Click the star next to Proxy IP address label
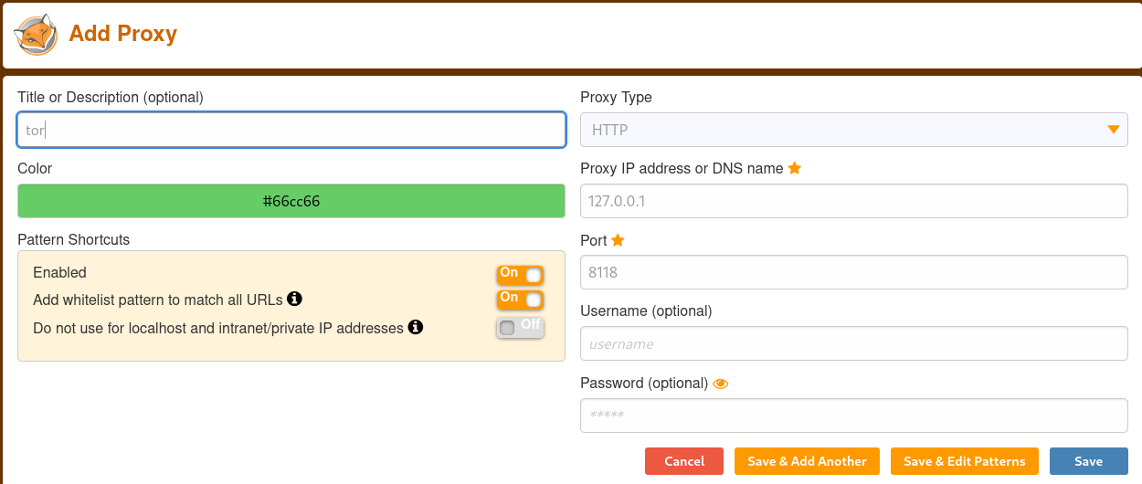Screen dimensions: 1142x484 pos(794,168)
